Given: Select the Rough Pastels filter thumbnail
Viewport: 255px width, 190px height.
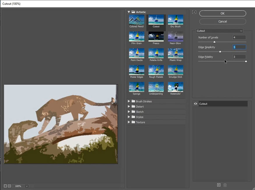Looking at the screenshot, I should (156, 70).
